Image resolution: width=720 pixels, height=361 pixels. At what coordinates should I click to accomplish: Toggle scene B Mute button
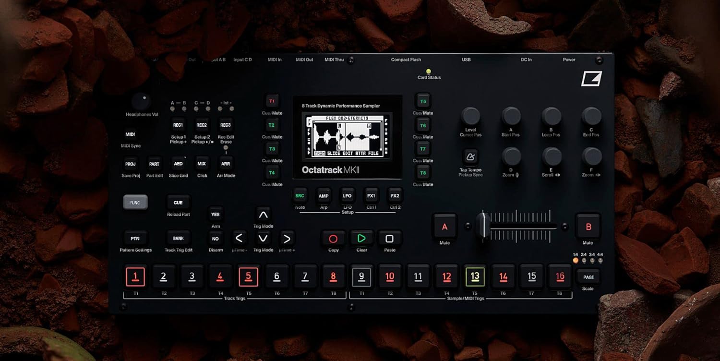click(x=588, y=227)
